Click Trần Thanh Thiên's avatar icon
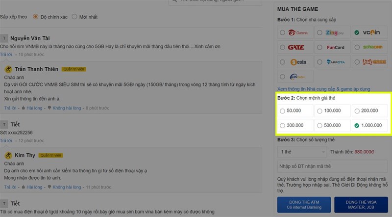This screenshot has width=392, height=217. coord(8,69)
